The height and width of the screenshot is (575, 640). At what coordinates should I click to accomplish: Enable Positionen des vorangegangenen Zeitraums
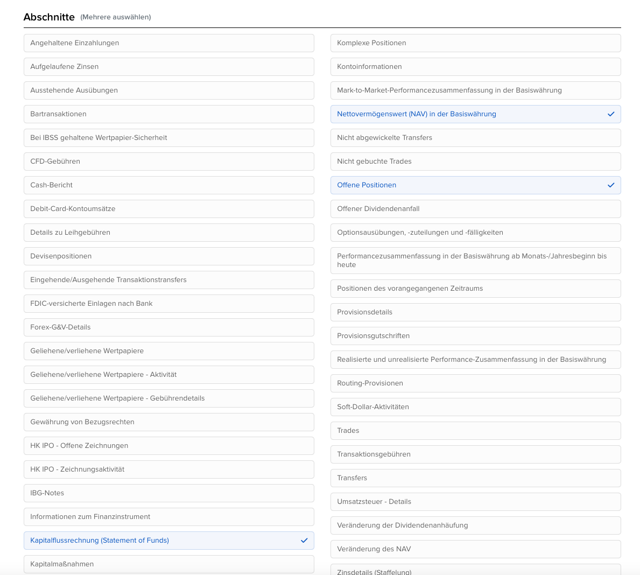pos(475,289)
